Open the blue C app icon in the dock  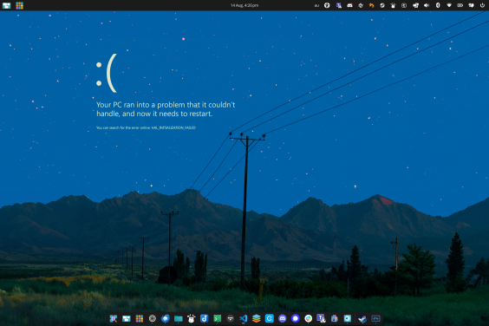coord(270,318)
